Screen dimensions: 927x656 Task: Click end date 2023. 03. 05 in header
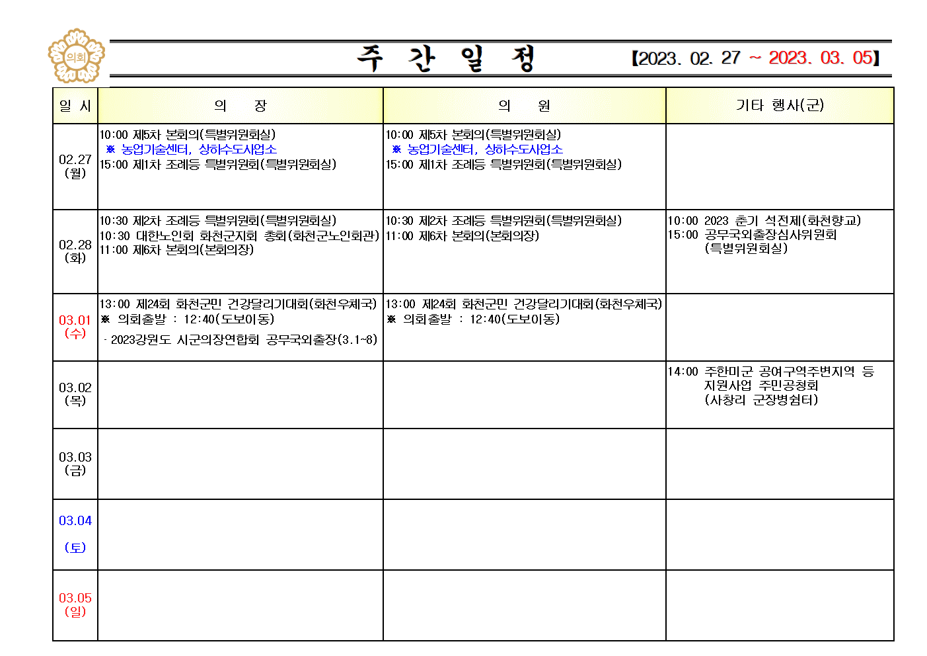point(821,58)
